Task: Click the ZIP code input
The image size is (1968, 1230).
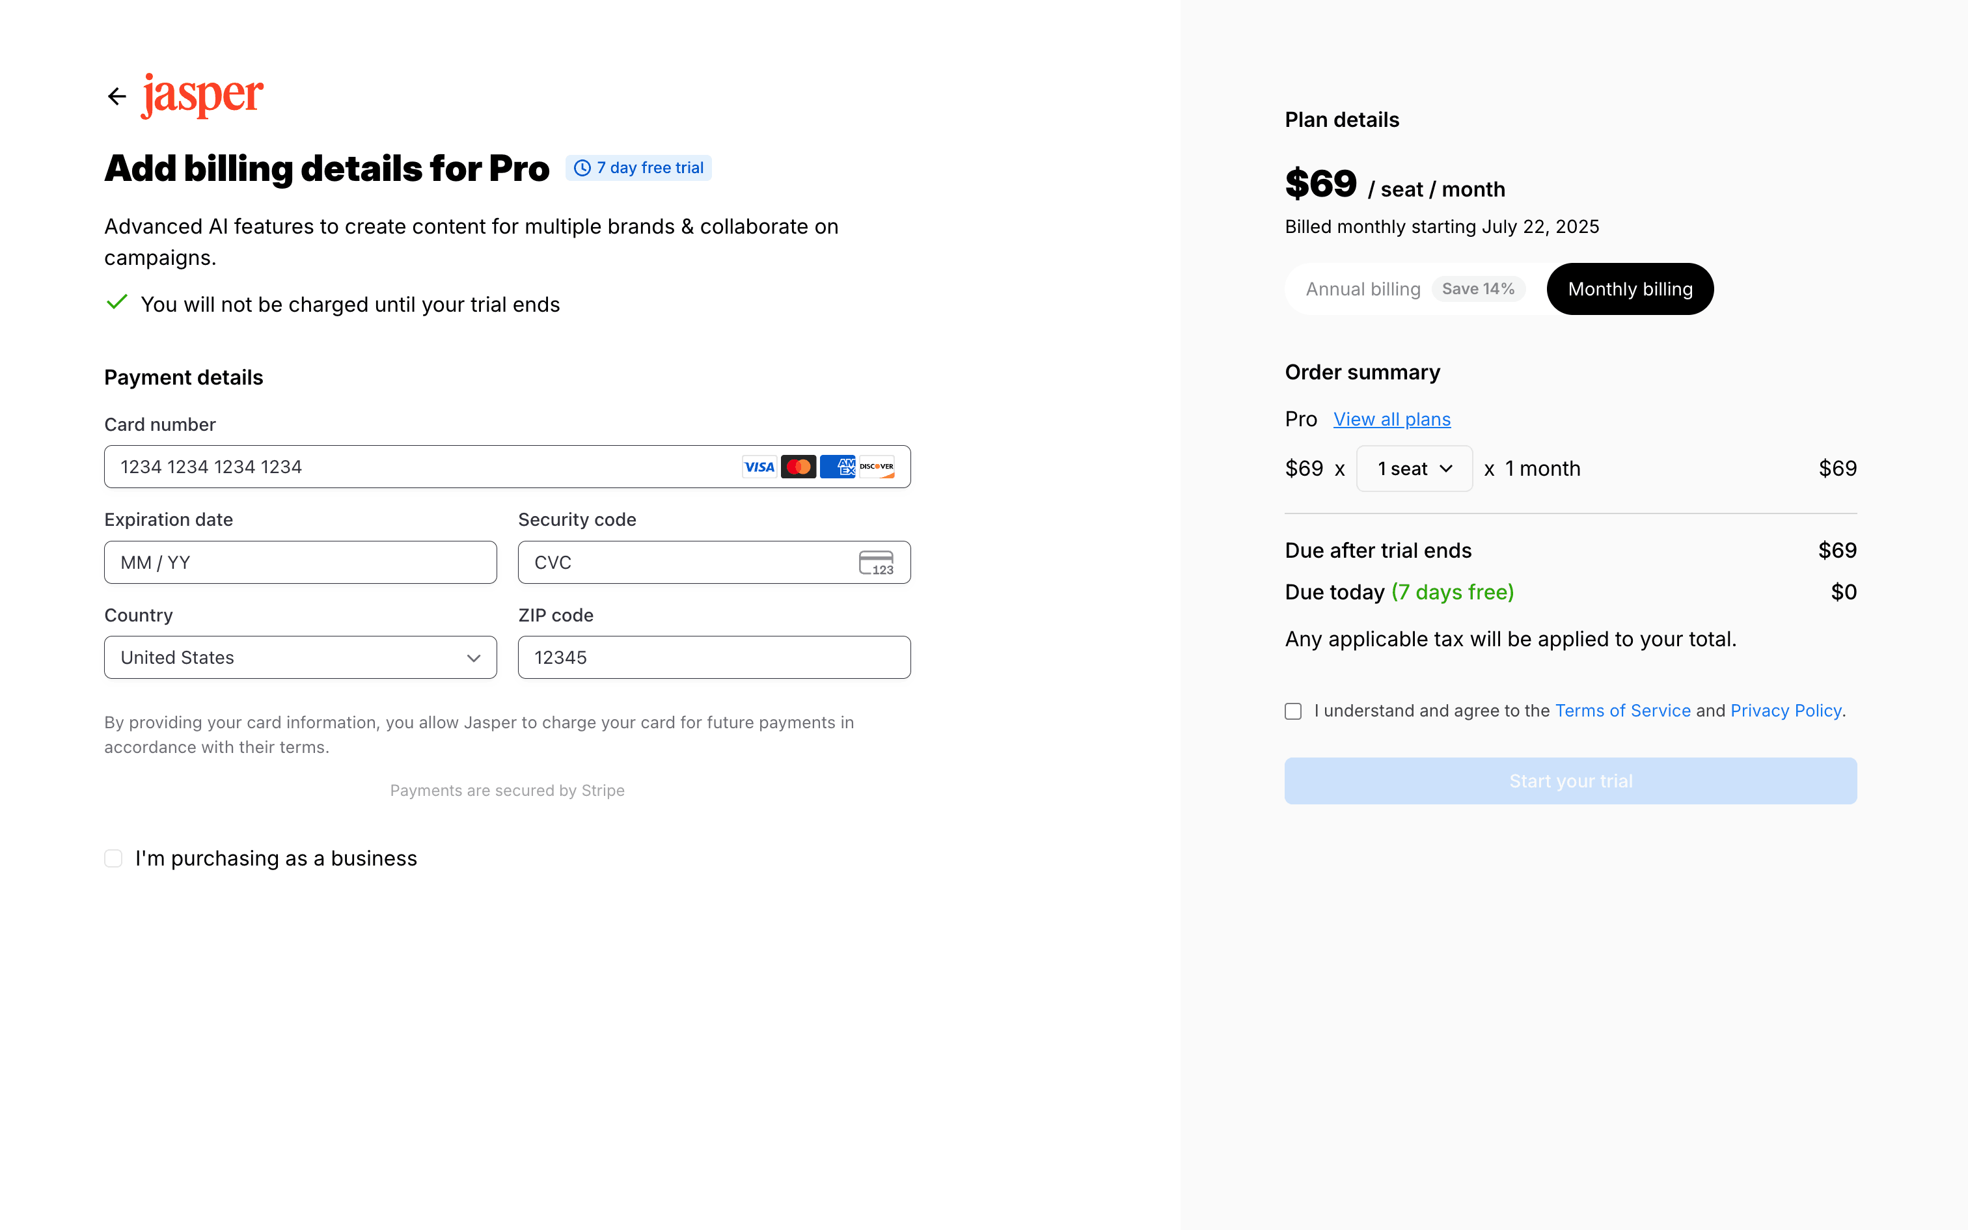Action: point(713,657)
